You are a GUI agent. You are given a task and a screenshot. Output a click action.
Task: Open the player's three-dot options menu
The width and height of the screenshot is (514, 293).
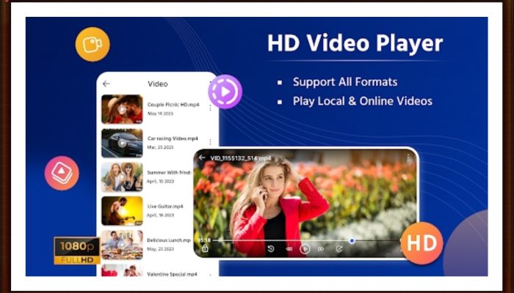tap(408, 159)
